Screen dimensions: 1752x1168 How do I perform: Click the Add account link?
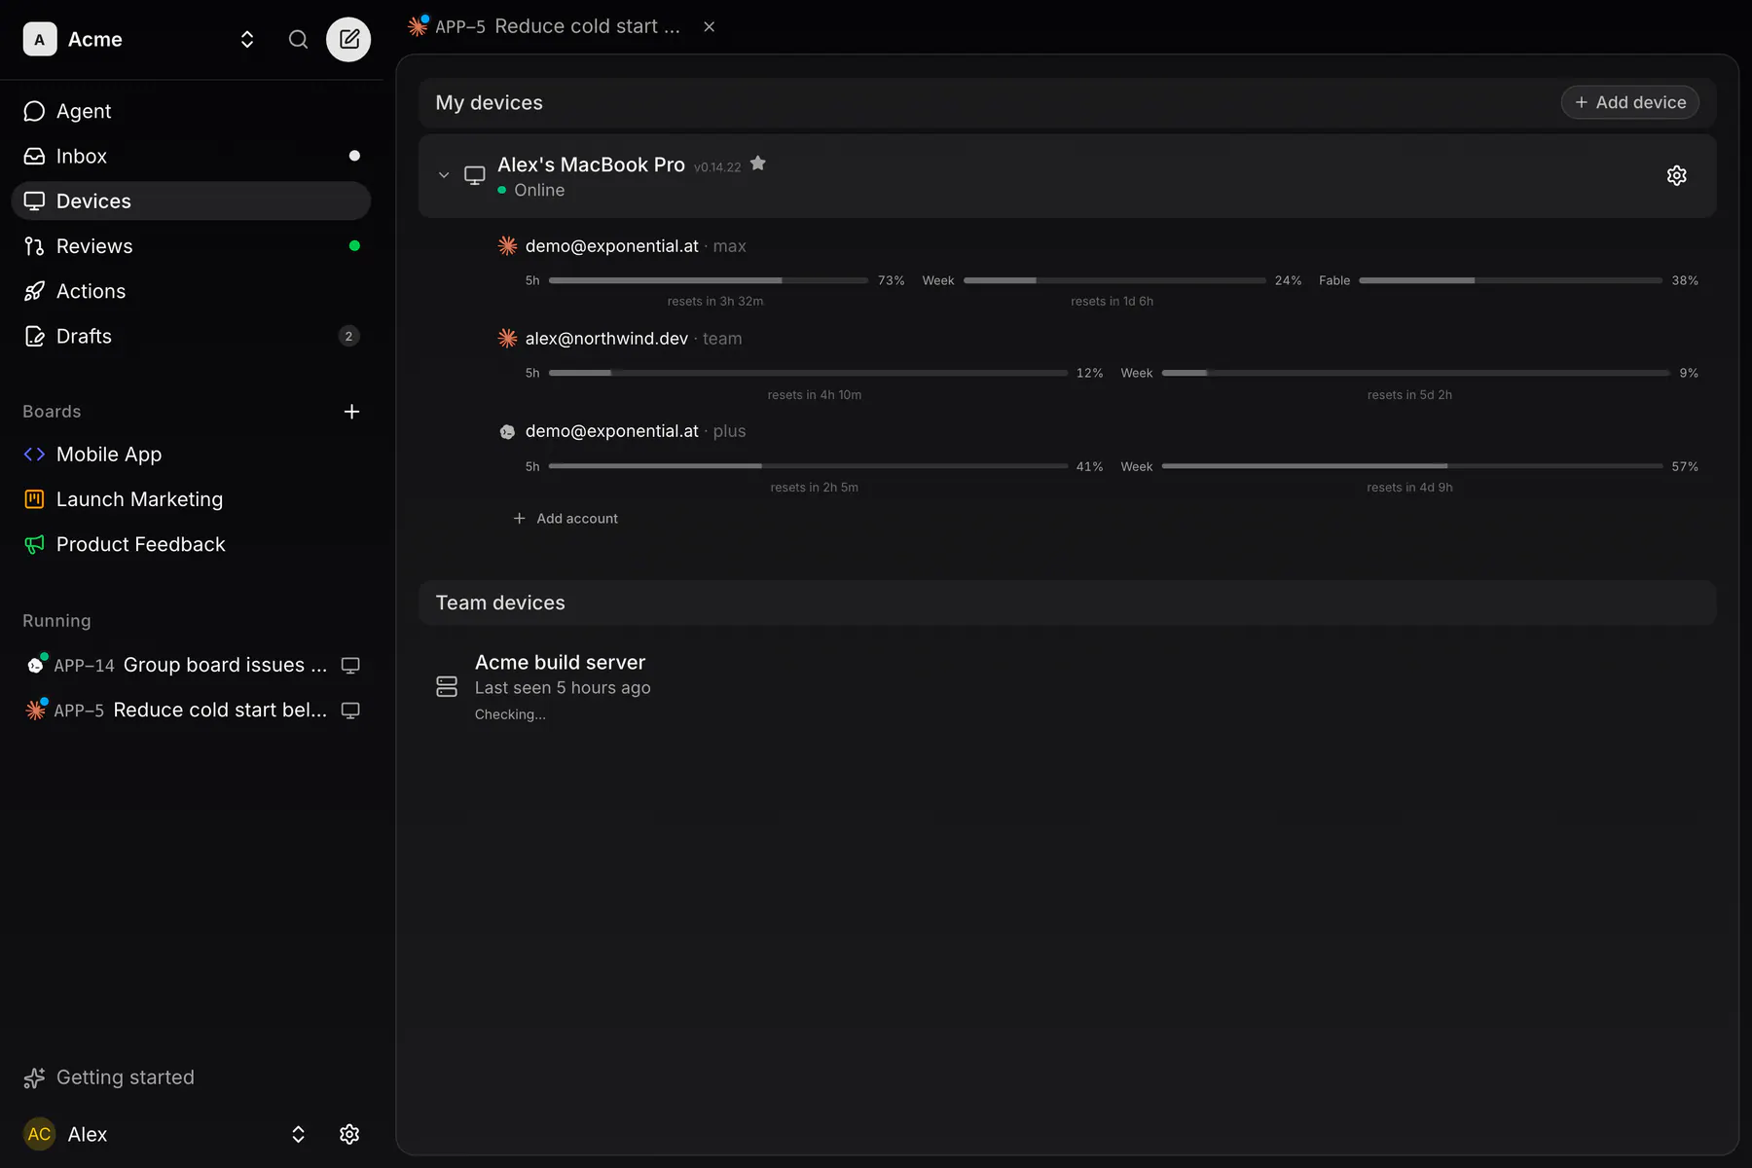pyautogui.click(x=566, y=519)
